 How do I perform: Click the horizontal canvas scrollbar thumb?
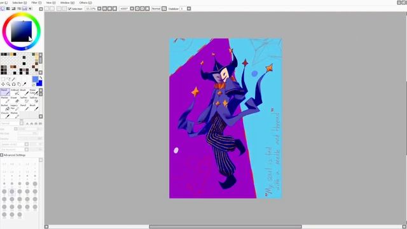225,226
